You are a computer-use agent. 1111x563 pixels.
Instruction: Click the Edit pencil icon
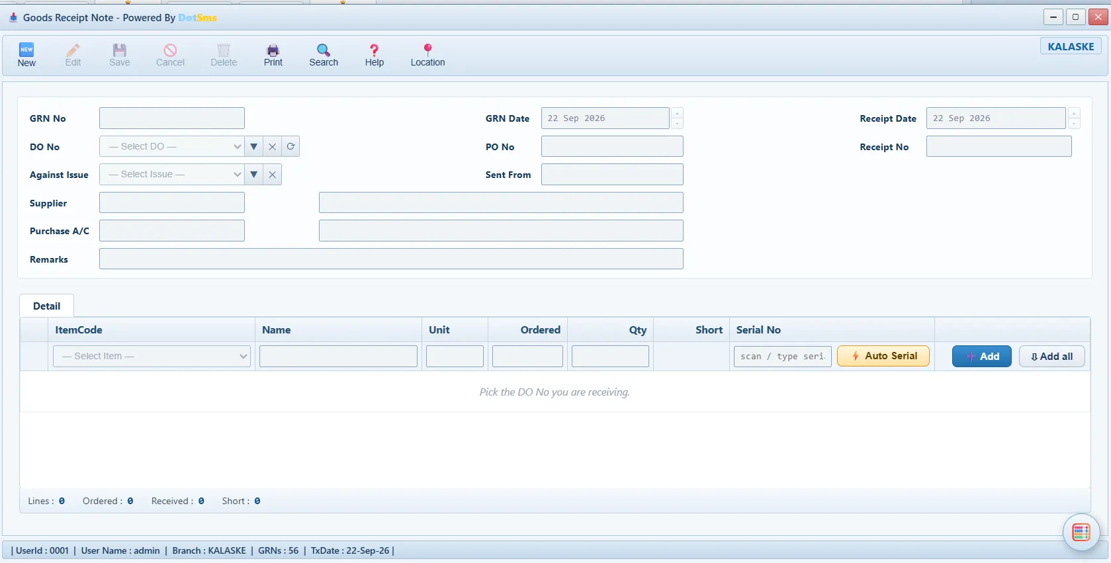tap(73, 55)
